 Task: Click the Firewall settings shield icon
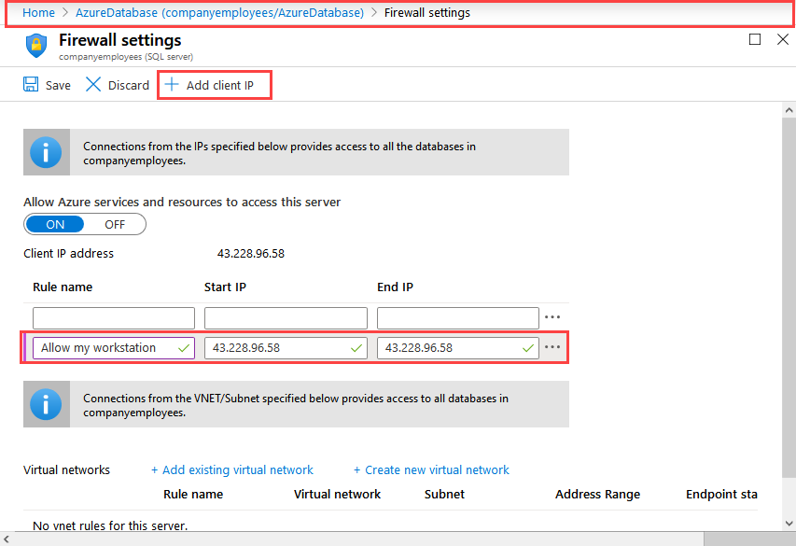tap(36, 45)
